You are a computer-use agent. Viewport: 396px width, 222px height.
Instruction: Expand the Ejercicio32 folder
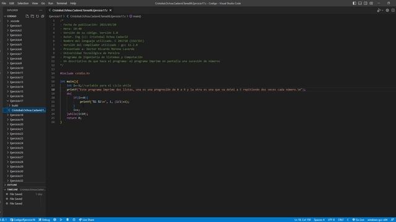point(17,181)
